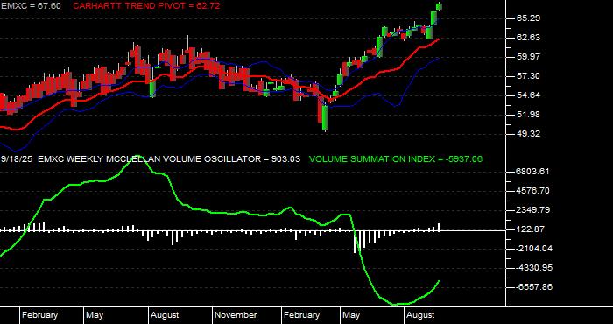Image resolution: width=613 pixels, height=324 pixels.
Task: Select EMXC WEEKLY MCCLELLAN VOLUME OSCILLATOR = 903.03 text
Action: click(169, 159)
